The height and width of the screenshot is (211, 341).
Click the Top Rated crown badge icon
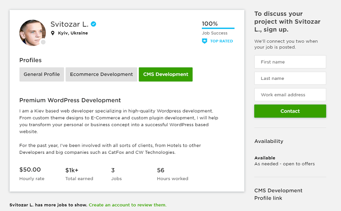pyautogui.click(x=205, y=41)
